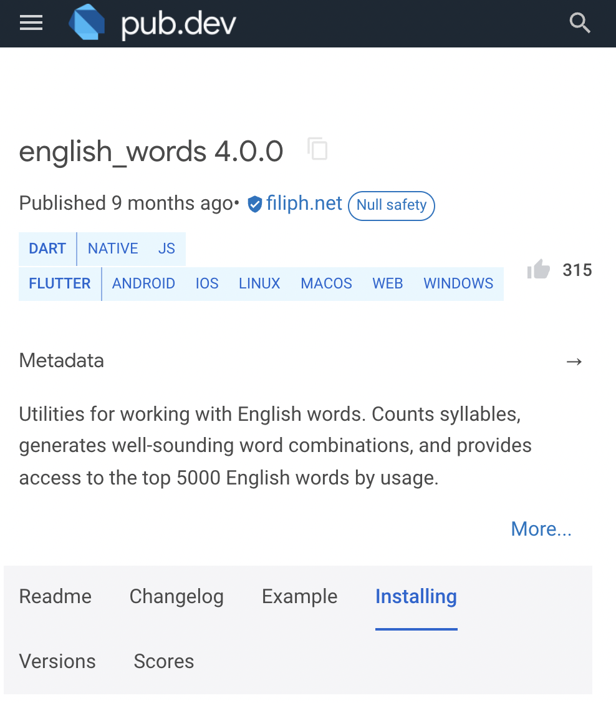Like the package with thumbs-up icon
The height and width of the screenshot is (703, 616).
[x=538, y=270]
